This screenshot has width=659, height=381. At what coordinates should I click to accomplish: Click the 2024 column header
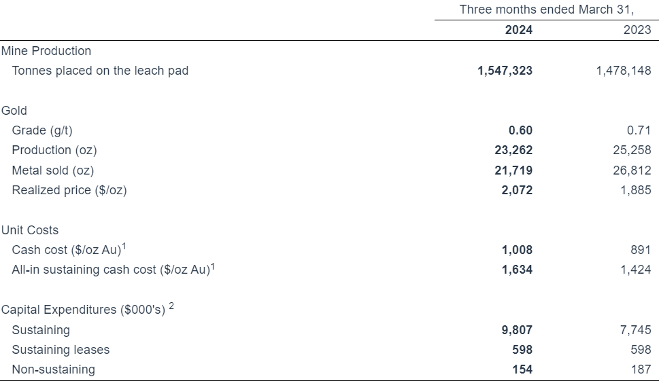518,30
